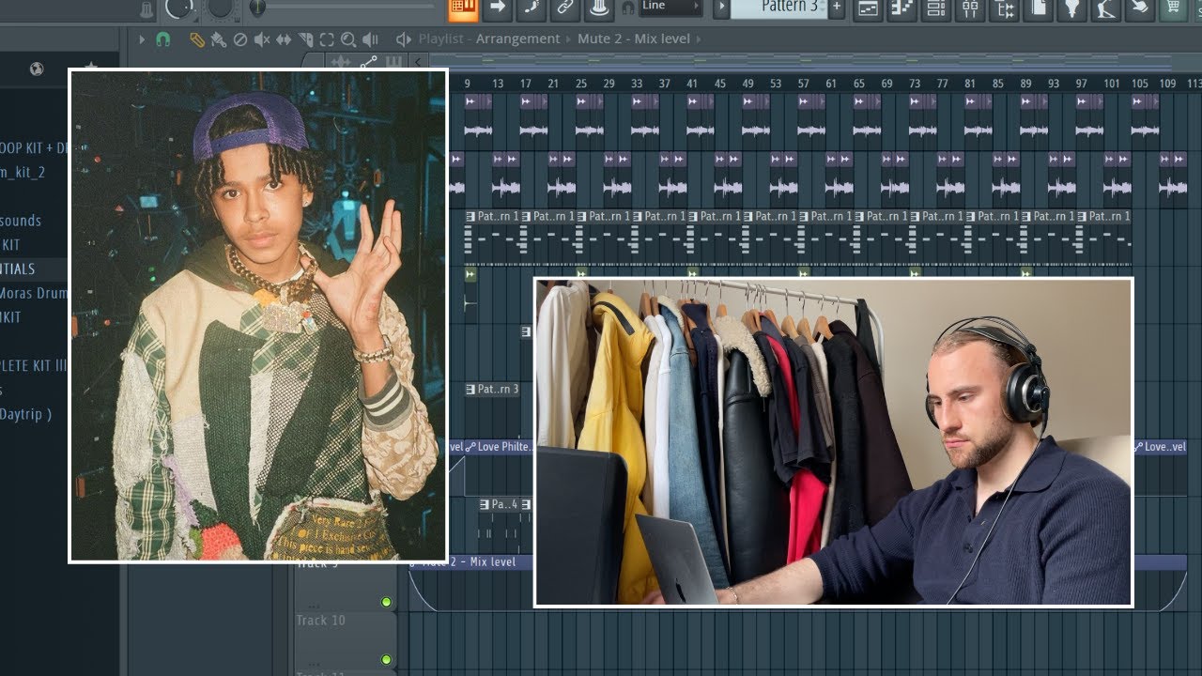Screen dimensions: 1202x676
Task: Select the Mute tool with speaker-x icon
Action: coord(262,39)
